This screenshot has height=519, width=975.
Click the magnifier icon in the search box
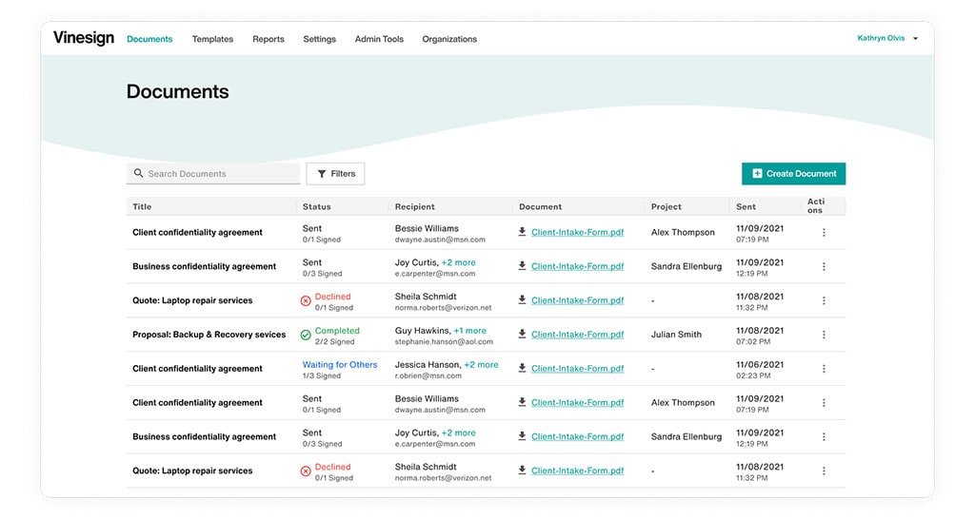pos(139,174)
